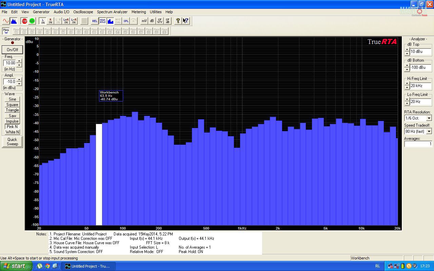Image resolution: width=434 pixels, height=271 pixels.
Task: Open Speed Tradeoff dropdown
Action: pyautogui.click(x=429, y=131)
